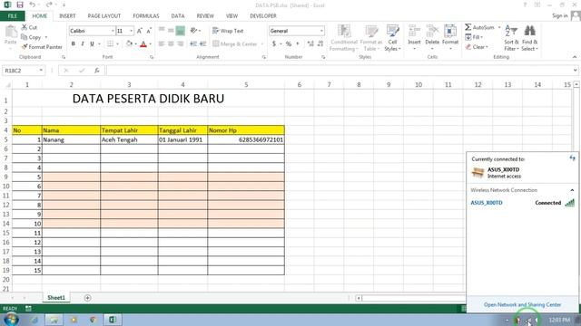Screen dimensions: 581x326
Task: Click Increase Decimal icon
Action: [310, 43]
